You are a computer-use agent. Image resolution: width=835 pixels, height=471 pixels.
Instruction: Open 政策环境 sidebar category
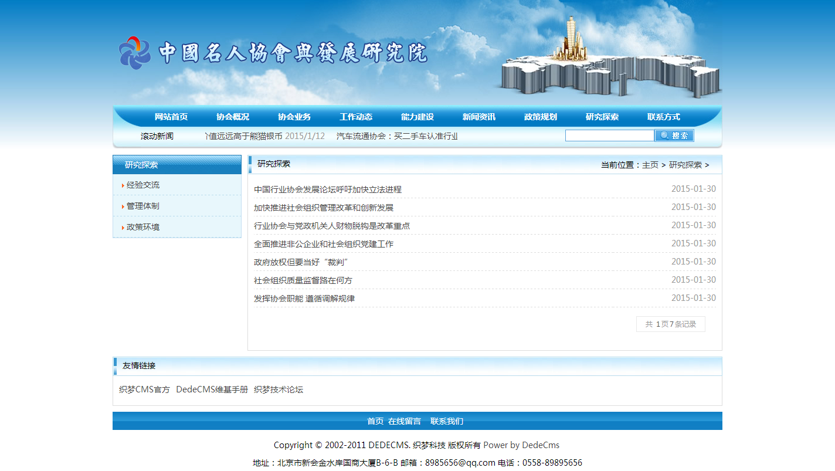[143, 227]
